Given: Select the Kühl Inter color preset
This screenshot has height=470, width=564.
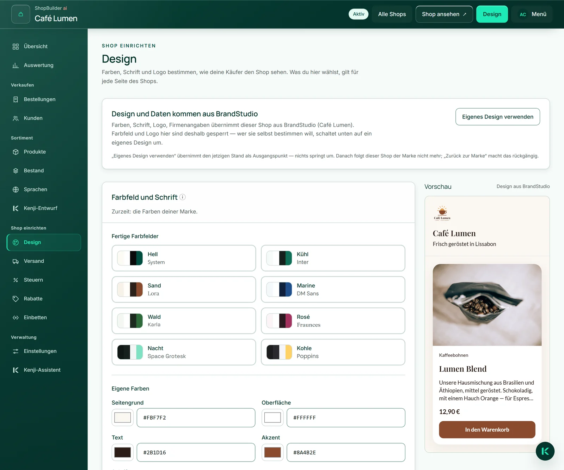Looking at the screenshot, I should (x=333, y=258).
